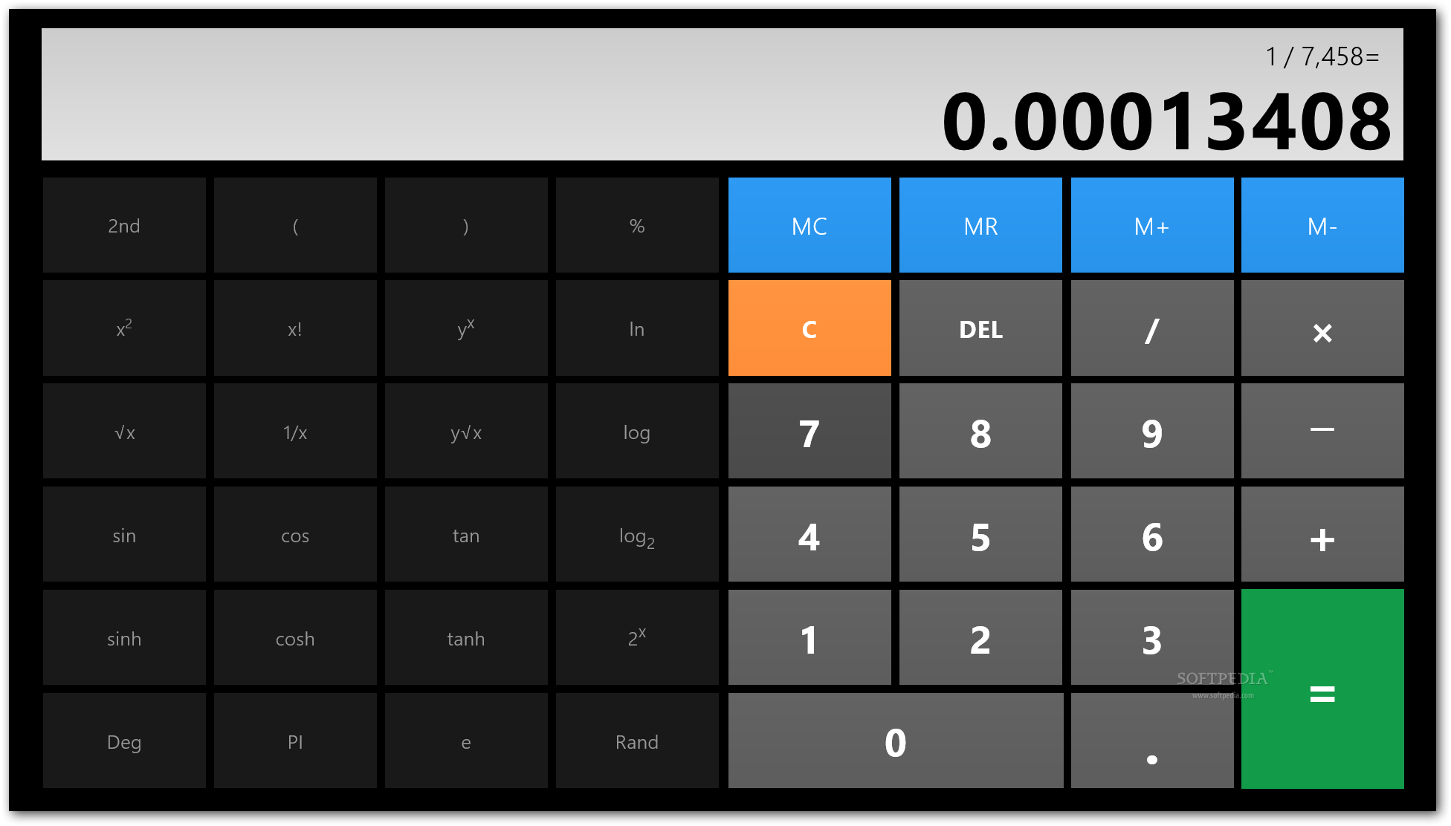The height and width of the screenshot is (826, 1451).
Task: Open the memory recall (MR) register
Action: [x=980, y=224]
